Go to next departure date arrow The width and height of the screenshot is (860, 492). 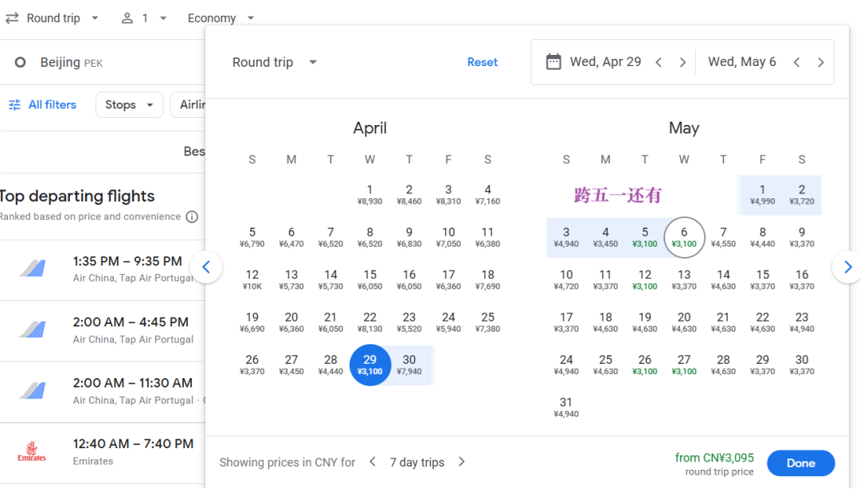(683, 63)
